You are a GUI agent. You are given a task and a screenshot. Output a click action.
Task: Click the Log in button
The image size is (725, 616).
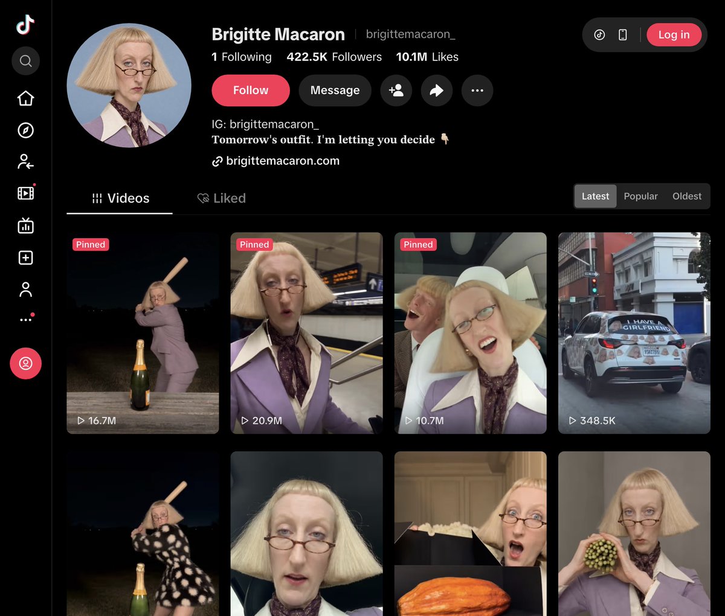(674, 35)
